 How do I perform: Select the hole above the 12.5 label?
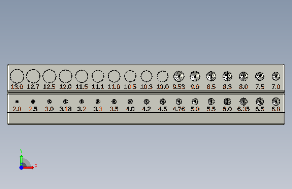point(50,76)
